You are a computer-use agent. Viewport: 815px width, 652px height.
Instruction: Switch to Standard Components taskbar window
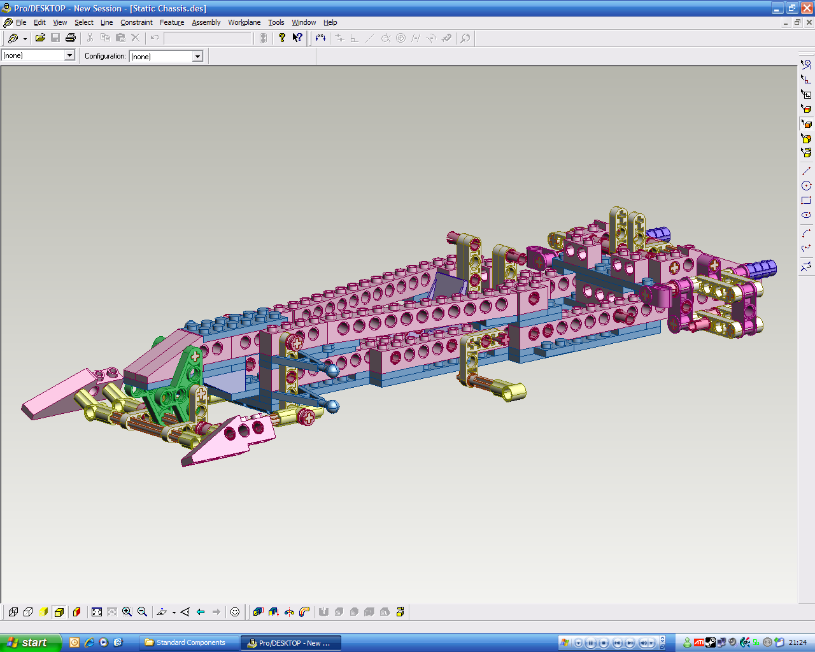pyautogui.click(x=189, y=643)
